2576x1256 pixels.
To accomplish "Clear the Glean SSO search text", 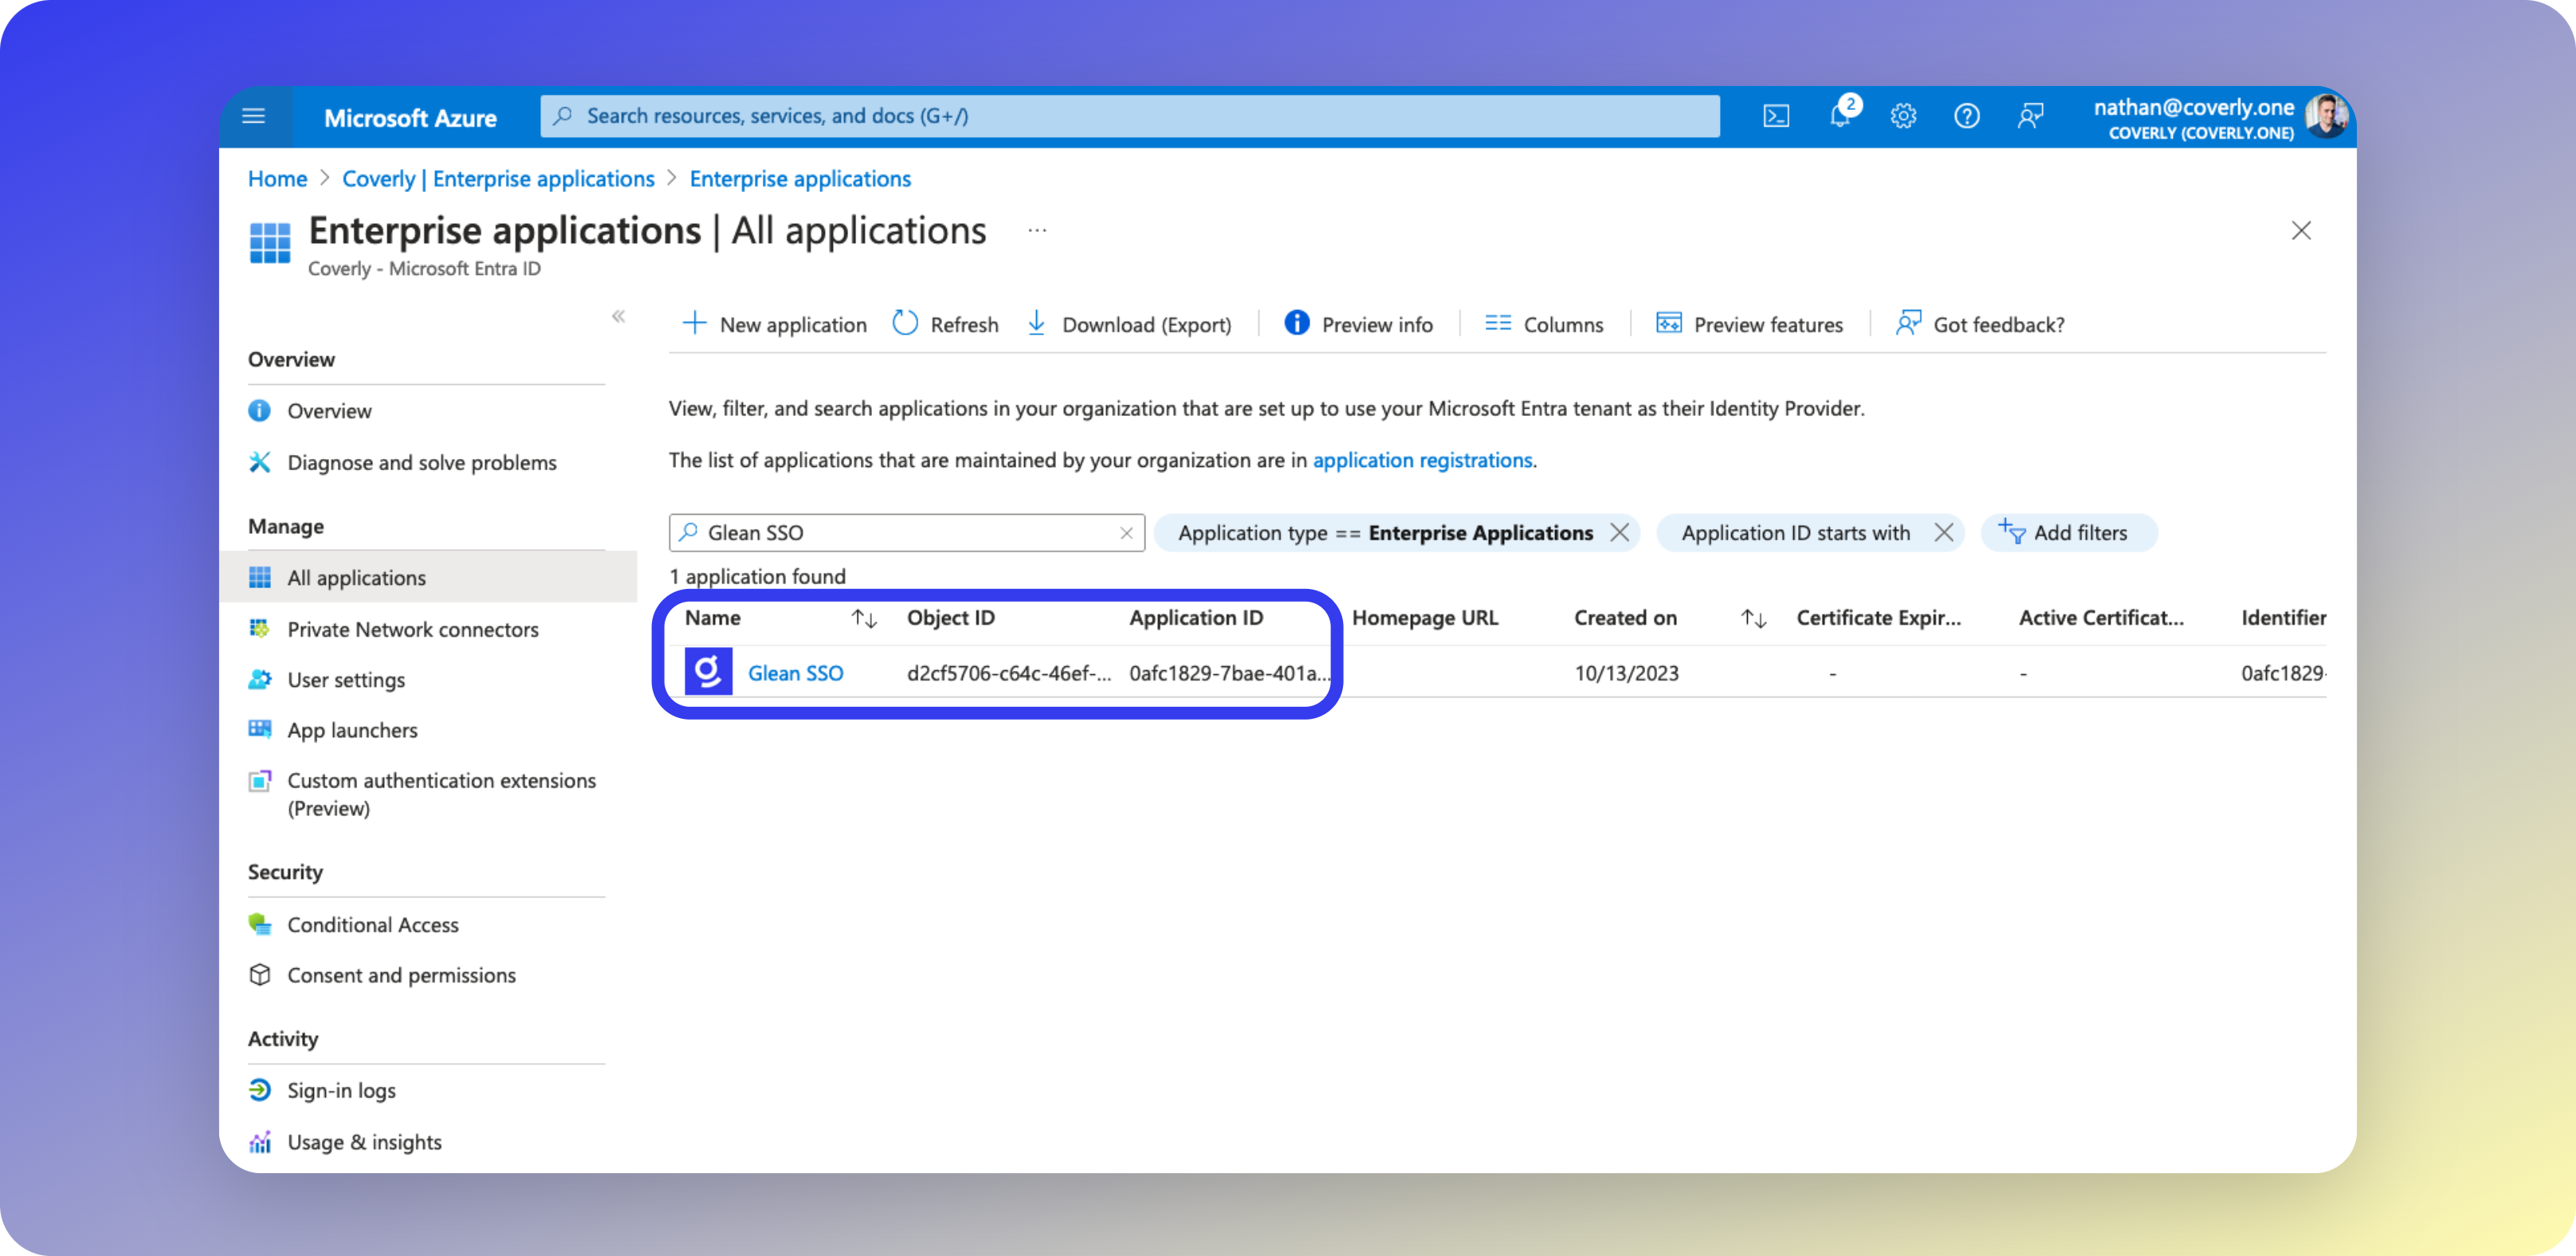I will [1126, 533].
